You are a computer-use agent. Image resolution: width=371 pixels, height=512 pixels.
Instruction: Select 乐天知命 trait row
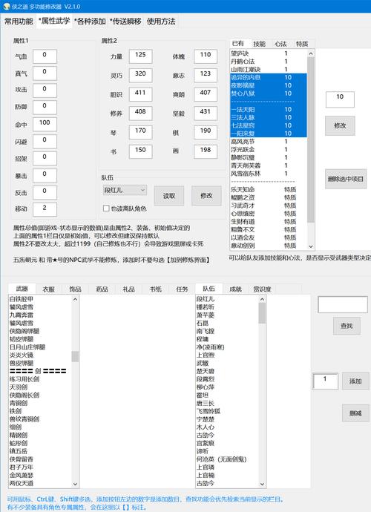(x=269, y=189)
